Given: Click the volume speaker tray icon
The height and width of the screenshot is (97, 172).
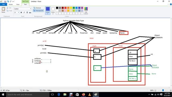Looking at the screenshot, I should click(158, 95).
